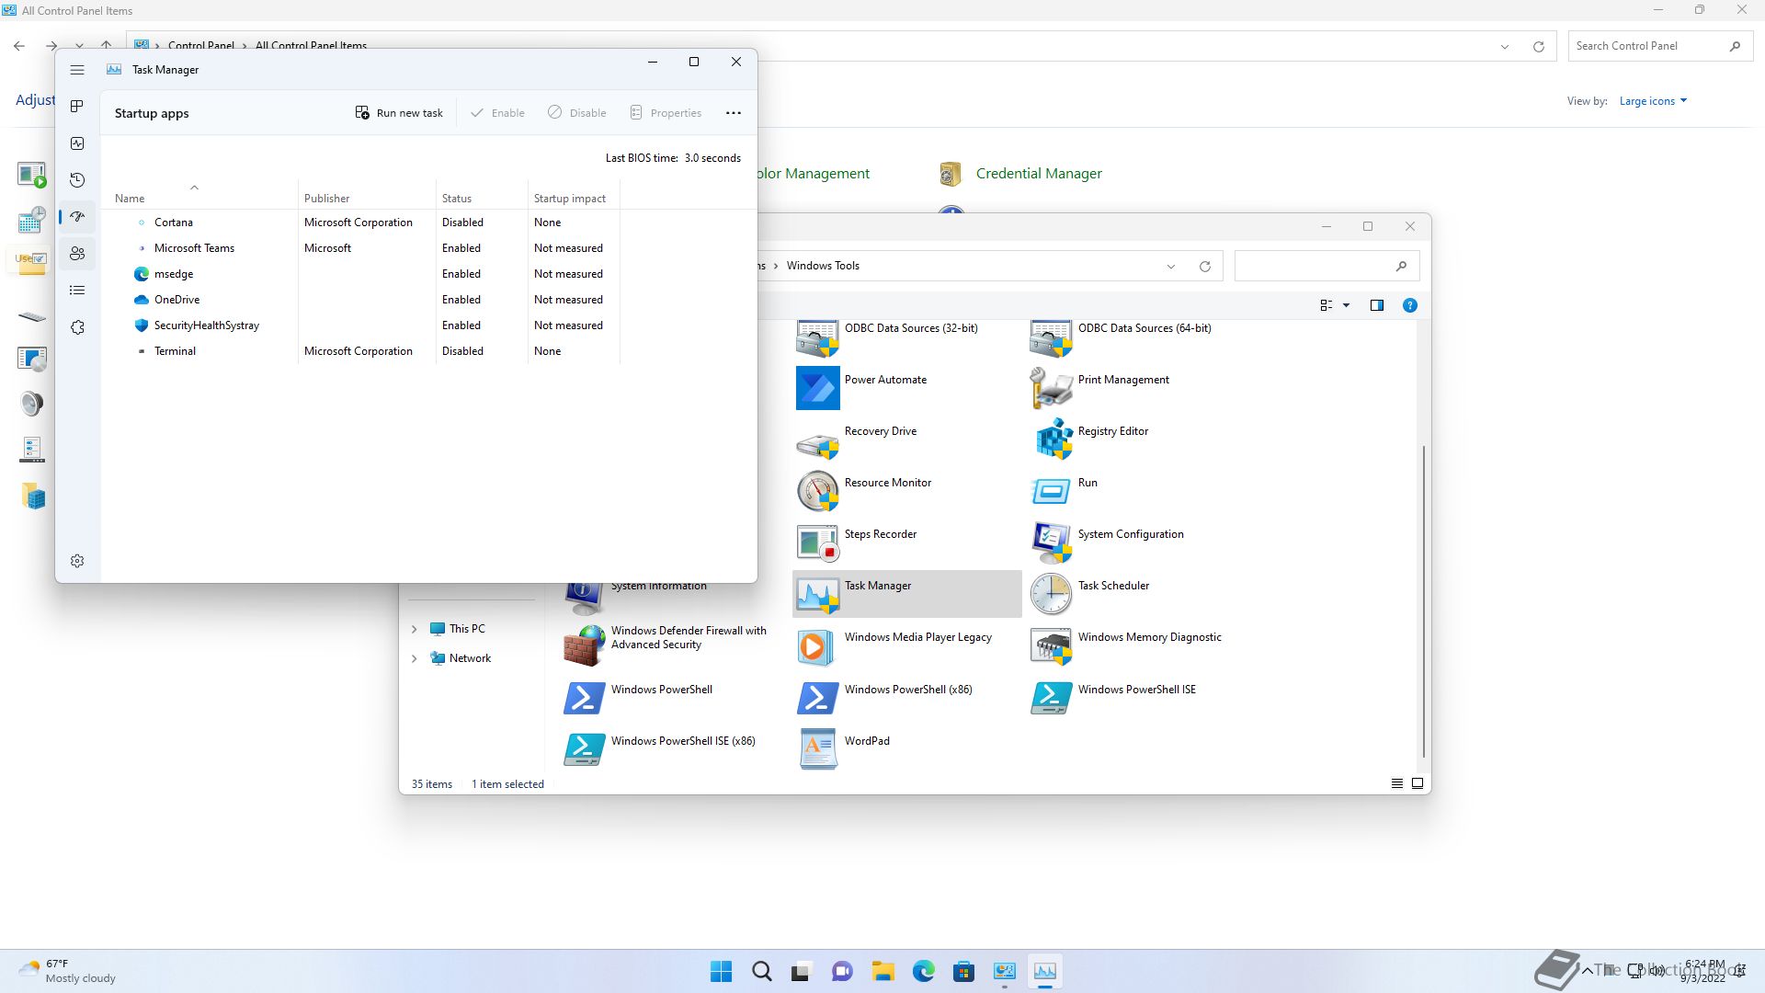Open Services page in Task Manager sidebar

click(x=77, y=327)
